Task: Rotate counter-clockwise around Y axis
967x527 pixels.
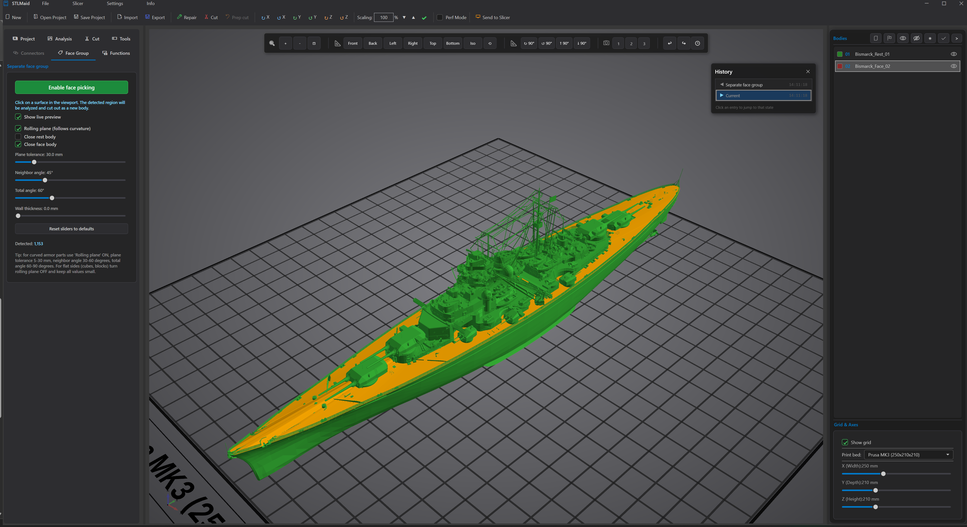Action: click(313, 17)
